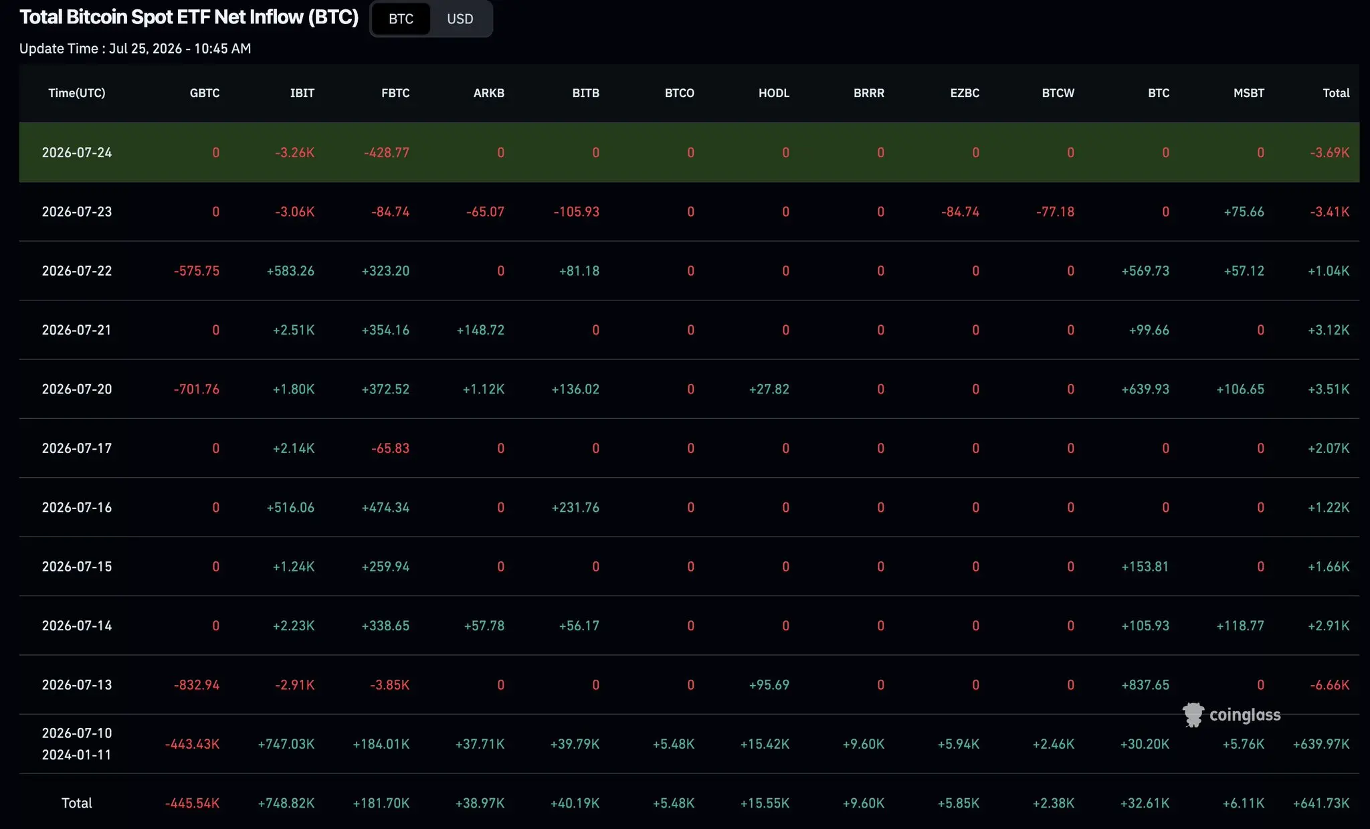This screenshot has height=829, width=1370.
Task: Select the 2026-07-21 date cell
Action: pyautogui.click(x=77, y=330)
